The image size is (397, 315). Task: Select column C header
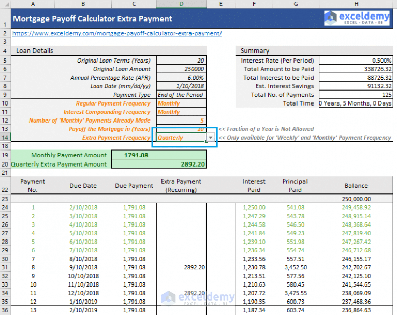tap(134, 4)
